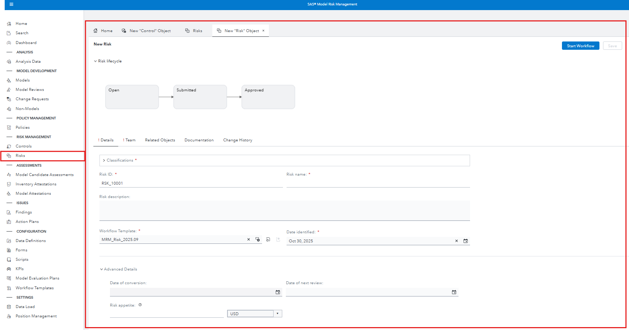
Task: Click the Start Workflow button
Action: [x=580, y=46]
